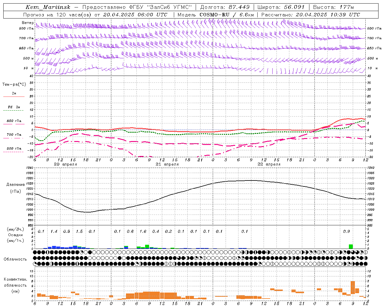
Task: Select the '0.4' precipitation total
Action: tap(156, 232)
